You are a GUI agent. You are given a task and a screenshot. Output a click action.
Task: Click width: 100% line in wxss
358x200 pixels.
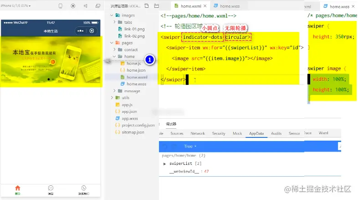[x=329, y=79]
